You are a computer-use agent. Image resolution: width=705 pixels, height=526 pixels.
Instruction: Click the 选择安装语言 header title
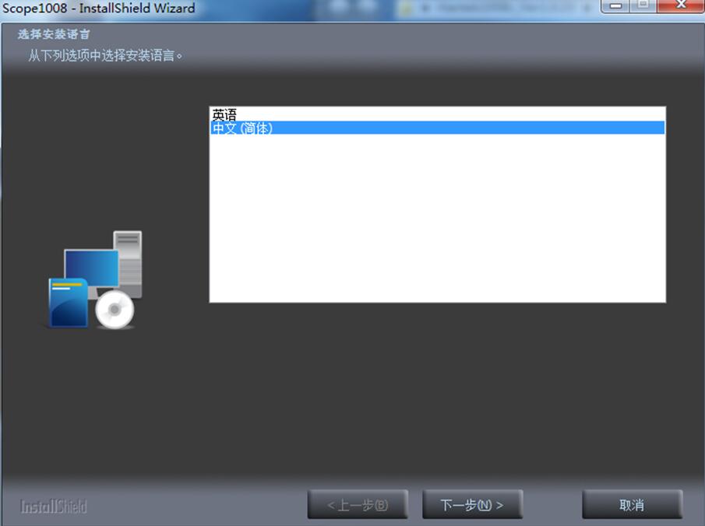click(54, 34)
